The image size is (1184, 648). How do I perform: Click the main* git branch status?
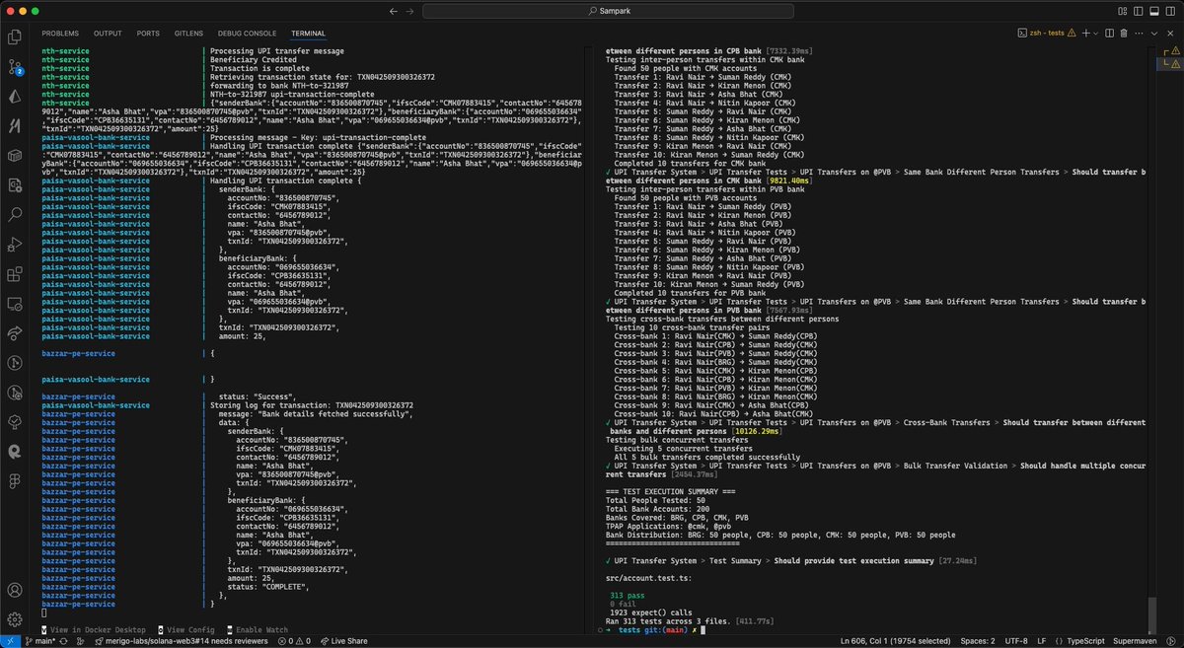point(39,641)
